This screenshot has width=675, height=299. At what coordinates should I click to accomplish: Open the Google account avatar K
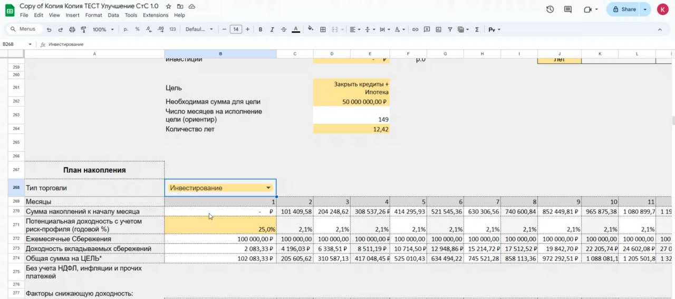tap(662, 9)
